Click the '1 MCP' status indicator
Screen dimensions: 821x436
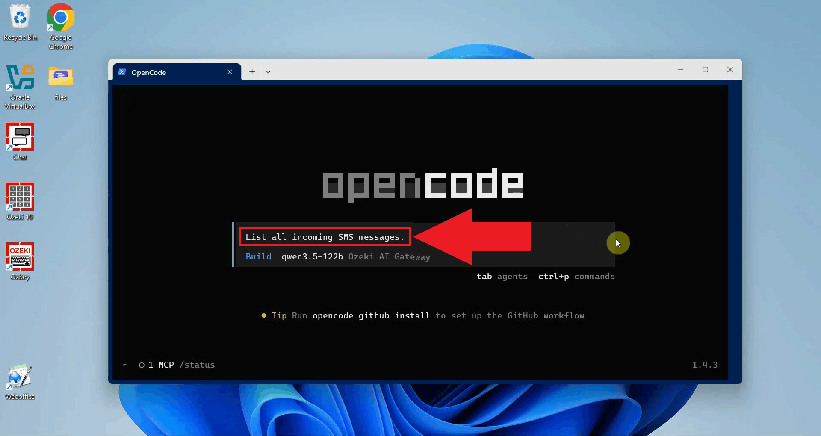point(156,365)
